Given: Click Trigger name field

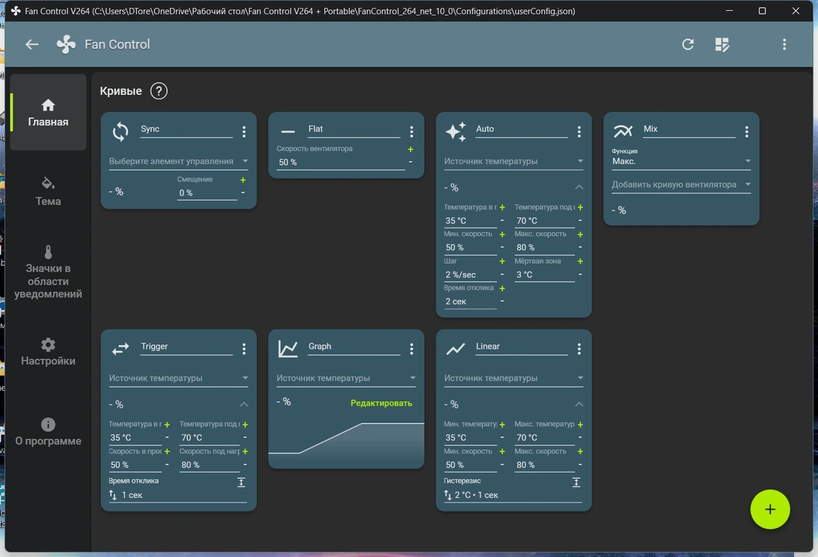Looking at the screenshot, I should tap(186, 347).
